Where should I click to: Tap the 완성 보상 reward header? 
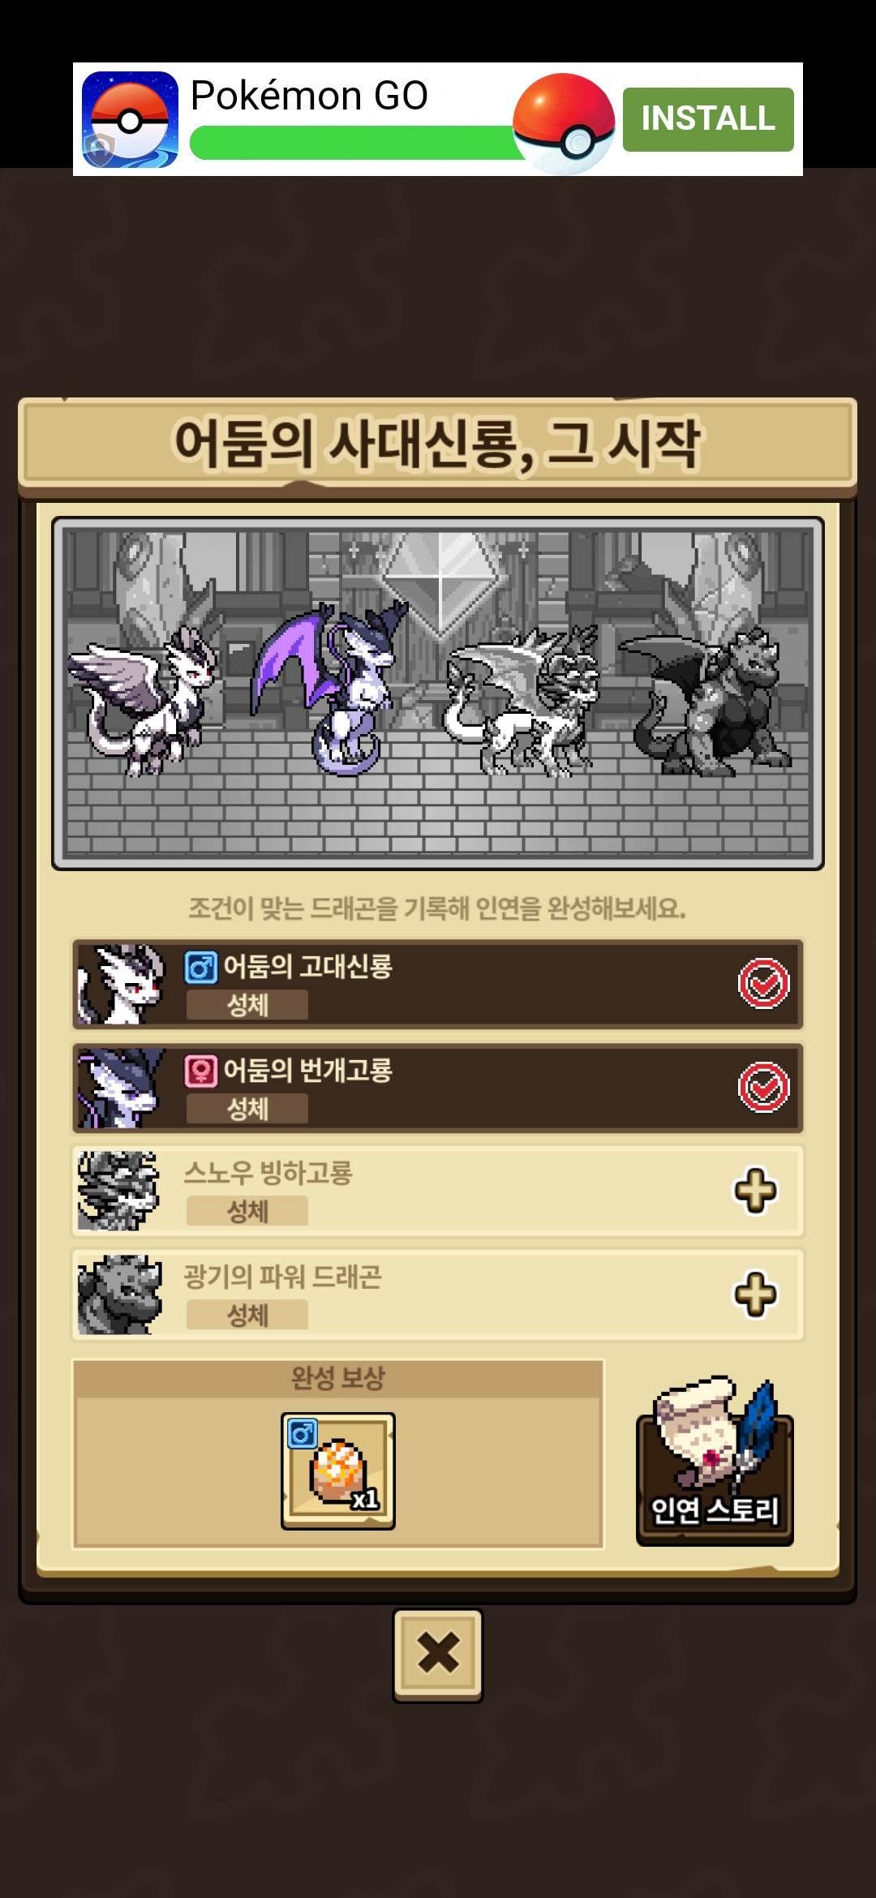(338, 1378)
